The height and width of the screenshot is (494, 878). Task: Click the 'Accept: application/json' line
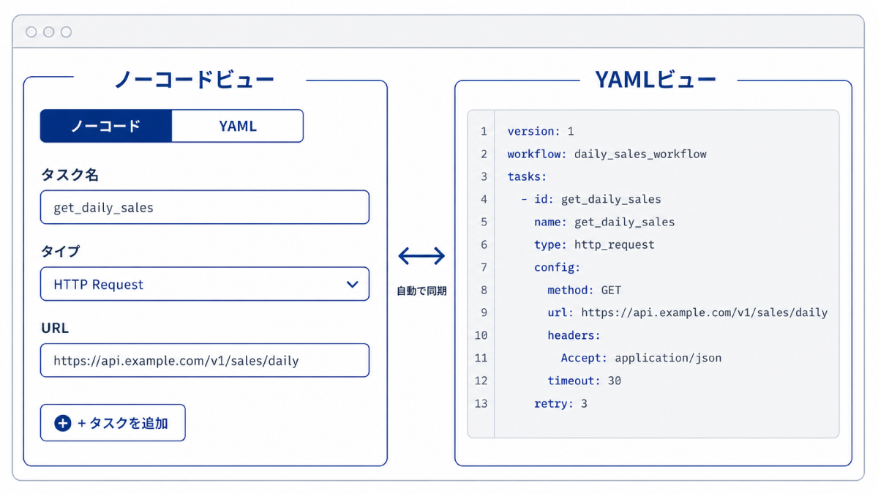click(641, 359)
